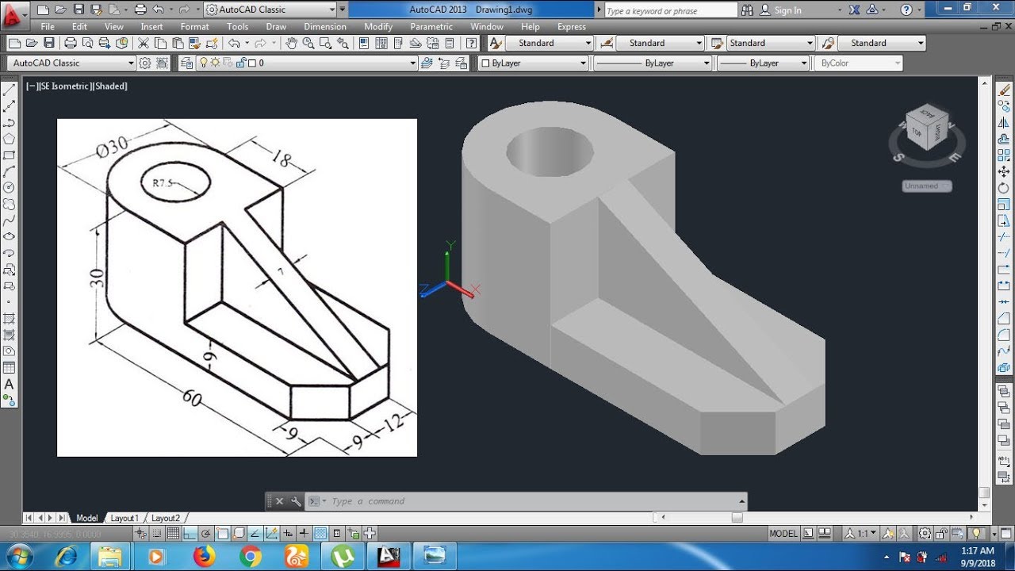The image size is (1015, 571).
Task: Click command line customize wrench icon
Action: coord(296,501)
